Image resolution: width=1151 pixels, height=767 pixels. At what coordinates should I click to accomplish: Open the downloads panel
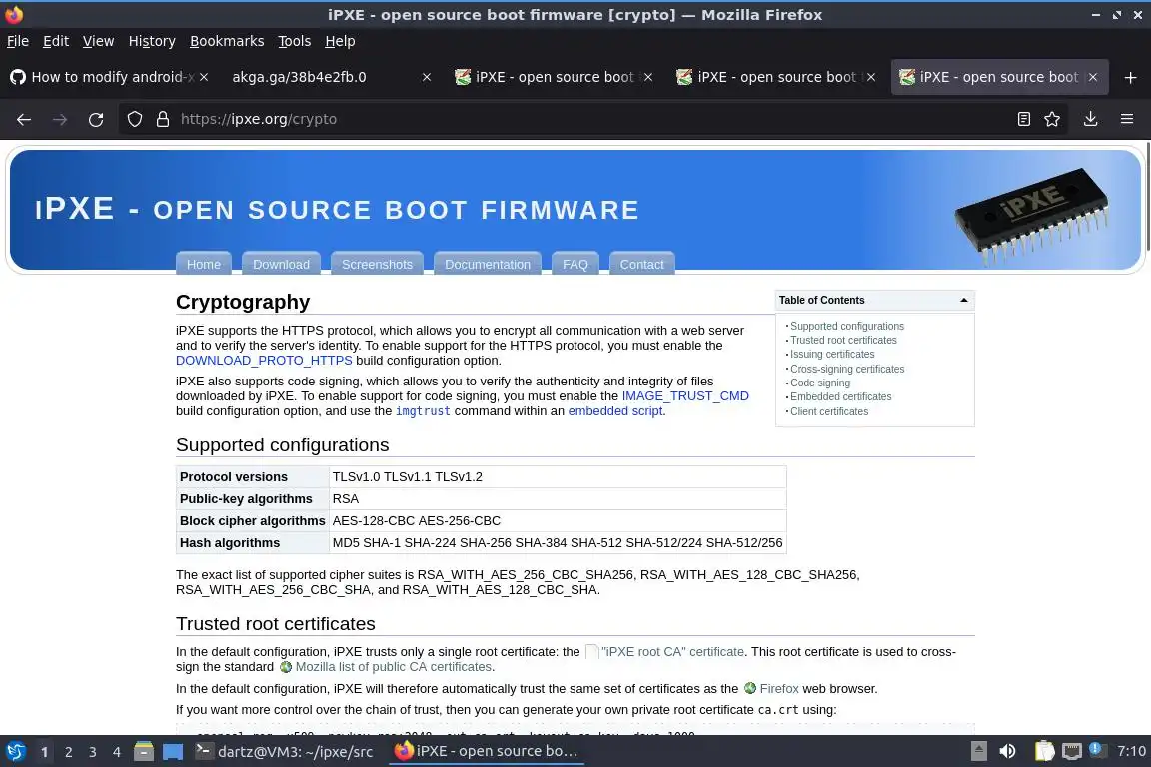pyautogui.click(x=1090, y=119)
